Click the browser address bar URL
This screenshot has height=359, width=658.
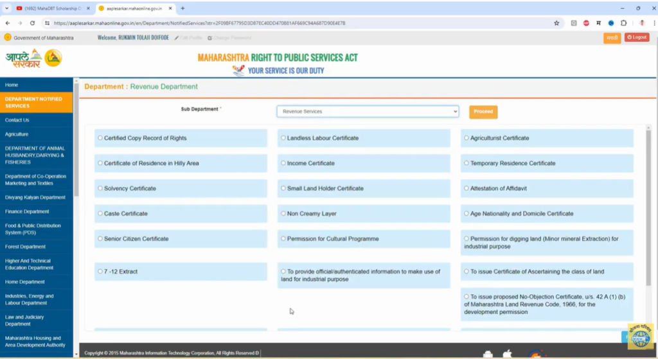pyautogui.click(x=199, y=23)
